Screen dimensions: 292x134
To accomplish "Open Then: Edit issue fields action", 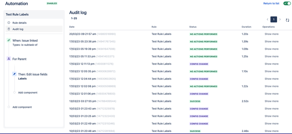I will 33,74.
